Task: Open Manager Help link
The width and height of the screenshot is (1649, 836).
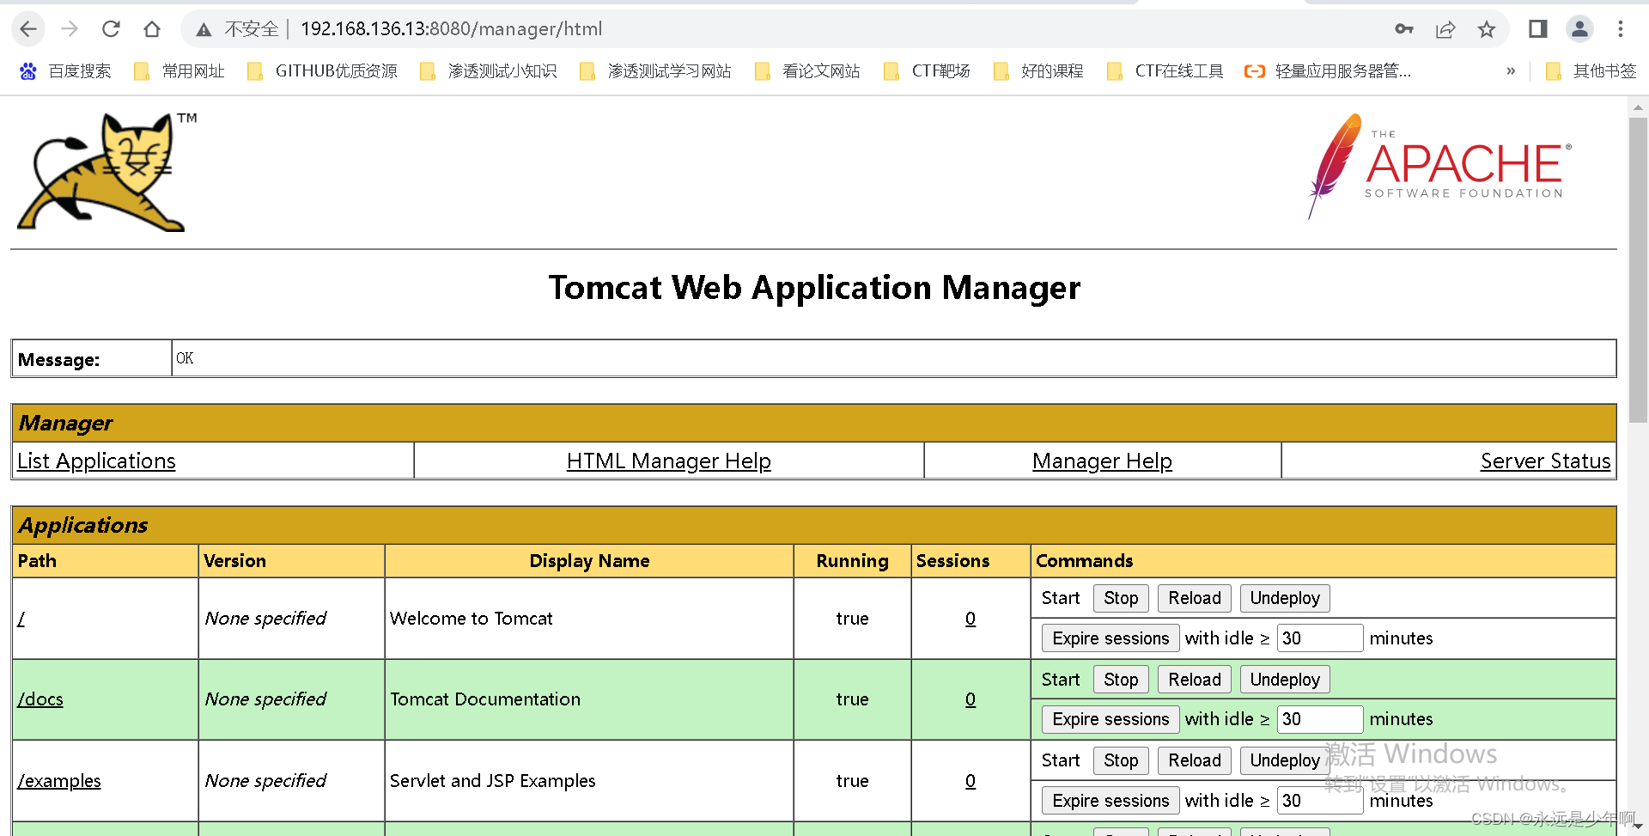Action: pyautogui.click(x=1102, y=461)
